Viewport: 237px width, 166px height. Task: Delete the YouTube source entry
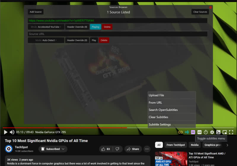(x=107, y=27)
